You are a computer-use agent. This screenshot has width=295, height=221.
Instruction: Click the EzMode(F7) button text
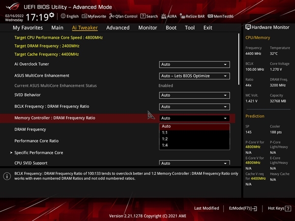point(239,208)
